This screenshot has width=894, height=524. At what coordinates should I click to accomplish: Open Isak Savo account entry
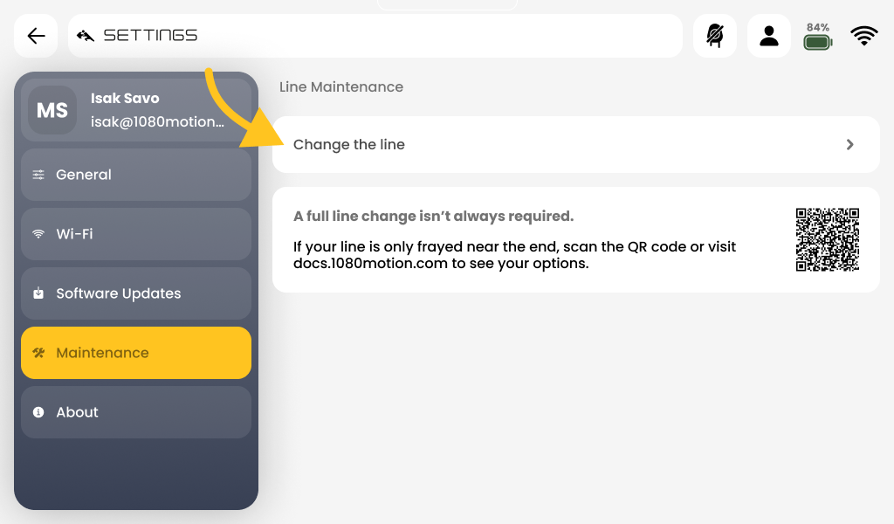pos(136,110)
